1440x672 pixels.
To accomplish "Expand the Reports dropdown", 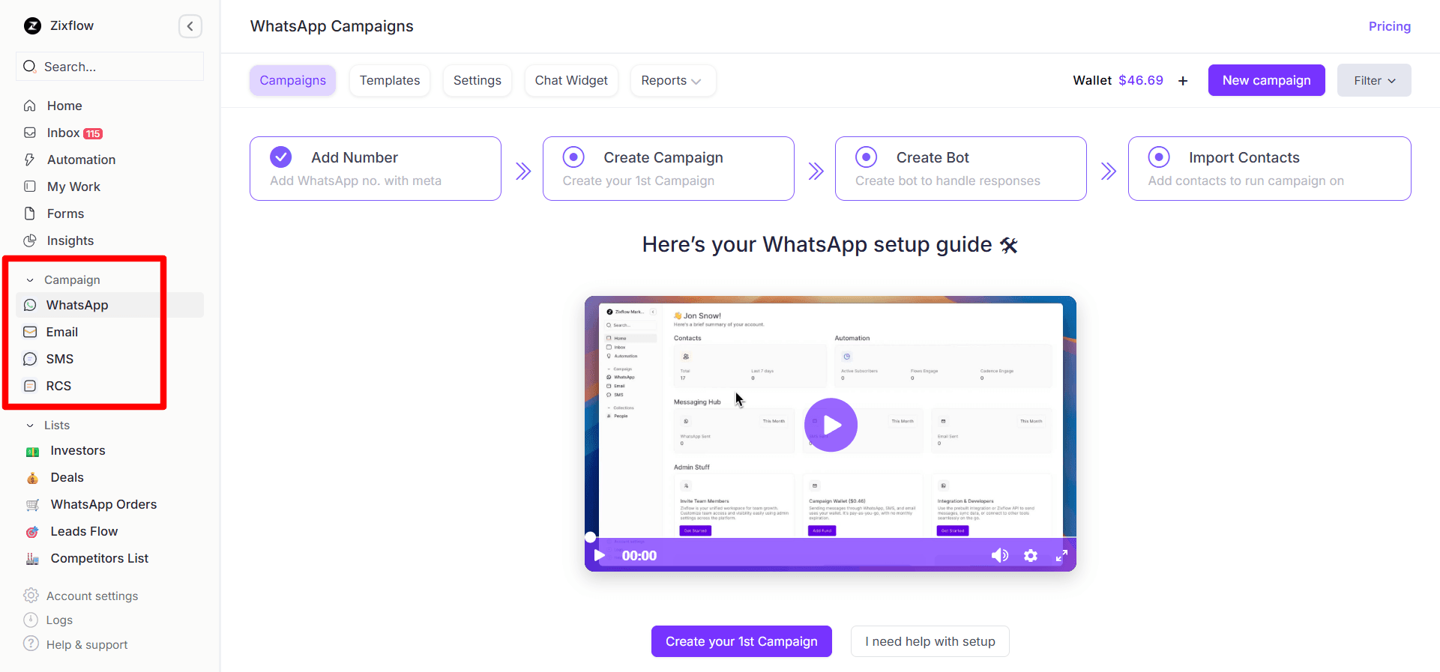I will (x=671, y=81).
